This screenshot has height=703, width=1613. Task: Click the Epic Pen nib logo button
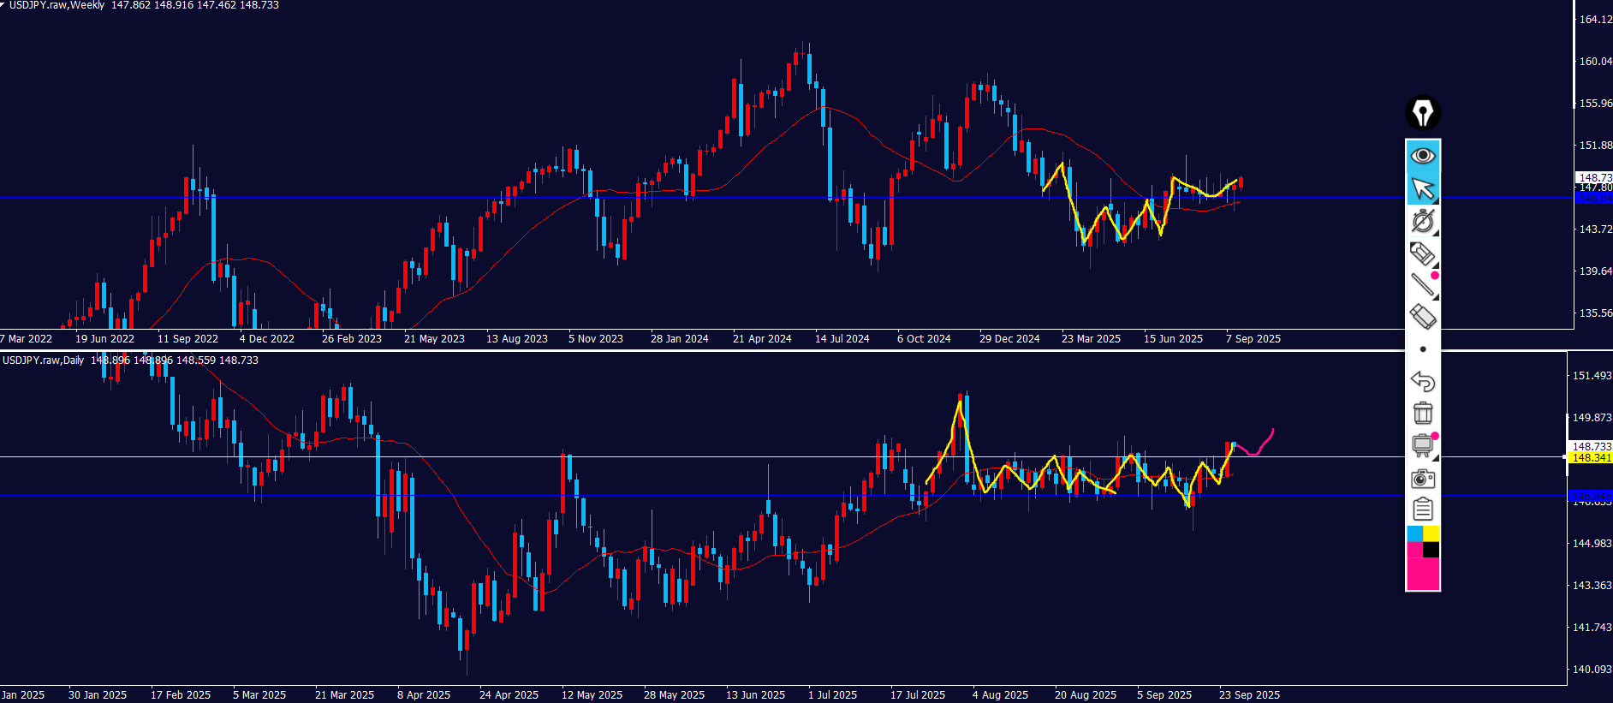click(x=1422, y=113)
